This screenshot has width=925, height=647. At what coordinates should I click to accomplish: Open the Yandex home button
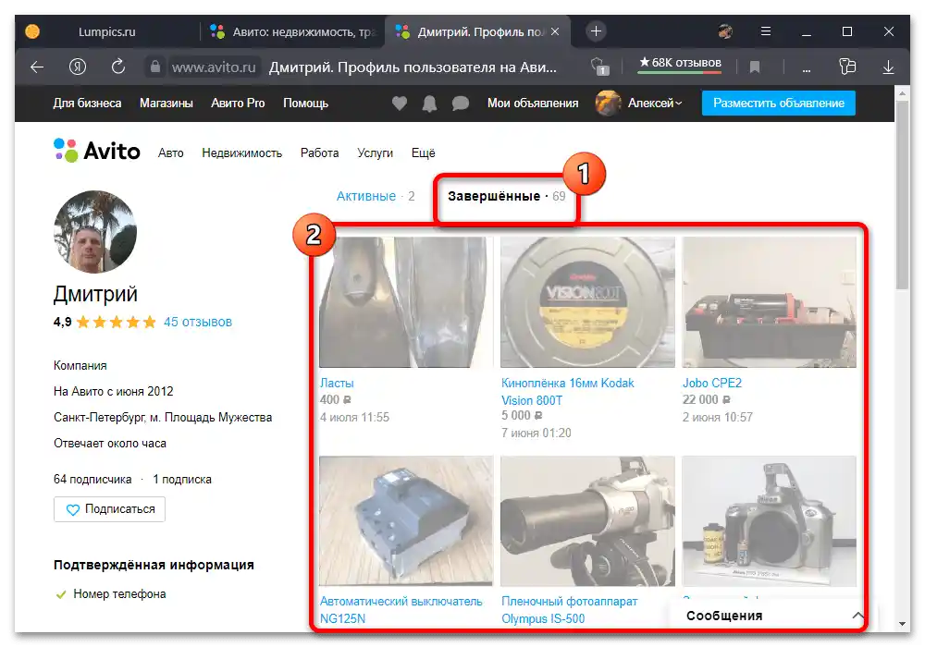coord(78,67)
